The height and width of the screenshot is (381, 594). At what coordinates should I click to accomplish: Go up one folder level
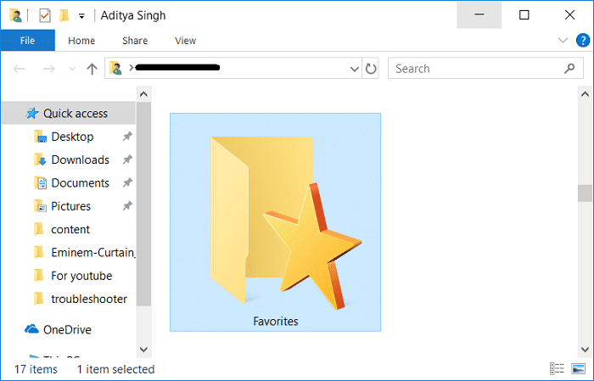(92, 69)
